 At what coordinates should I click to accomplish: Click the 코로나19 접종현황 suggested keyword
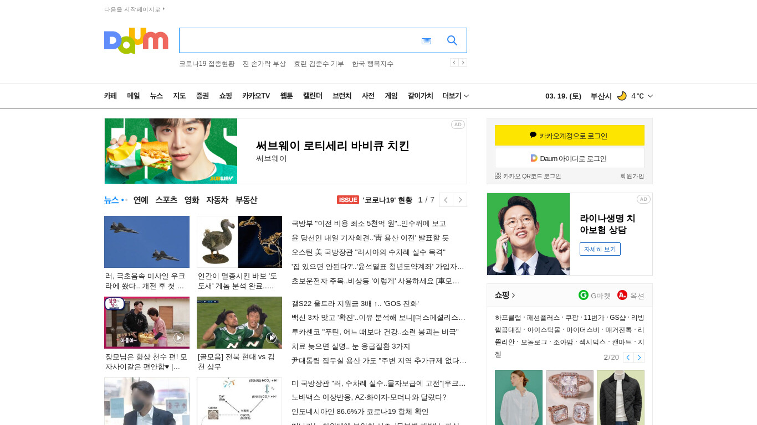point(207,64)
